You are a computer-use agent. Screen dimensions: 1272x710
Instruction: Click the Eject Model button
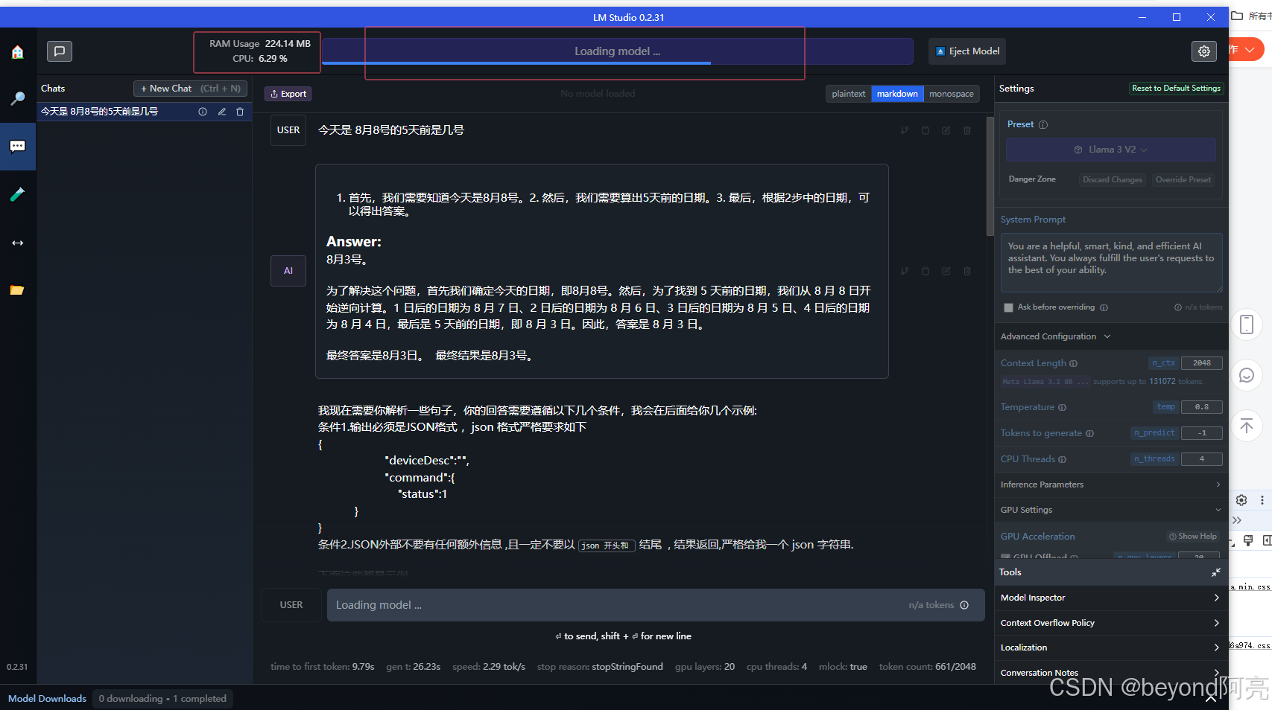(x=967, y=51)
